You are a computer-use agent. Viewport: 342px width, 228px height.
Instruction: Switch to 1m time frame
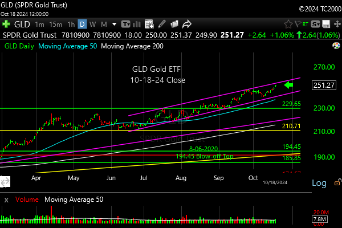click(x=39, y=24)
